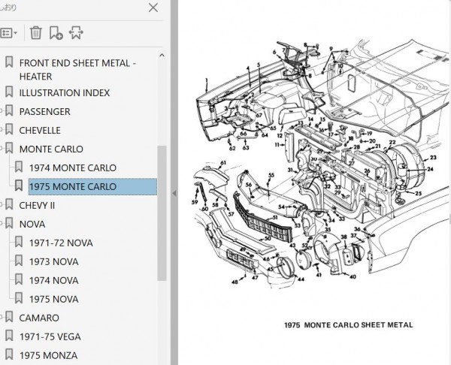The height and width of the screenshot is (365, 451).
Task: Expand the CAMARO bookmark node
Action: pos(2,317)
